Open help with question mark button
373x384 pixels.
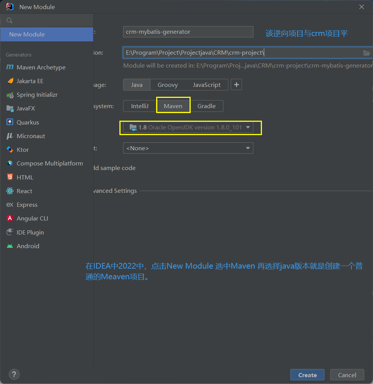point(14,374)
